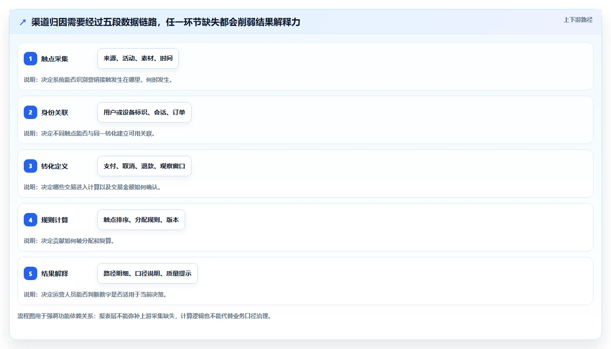Click the arrow icon beside the title
The image size is (611, 349).
click(23, 22)
